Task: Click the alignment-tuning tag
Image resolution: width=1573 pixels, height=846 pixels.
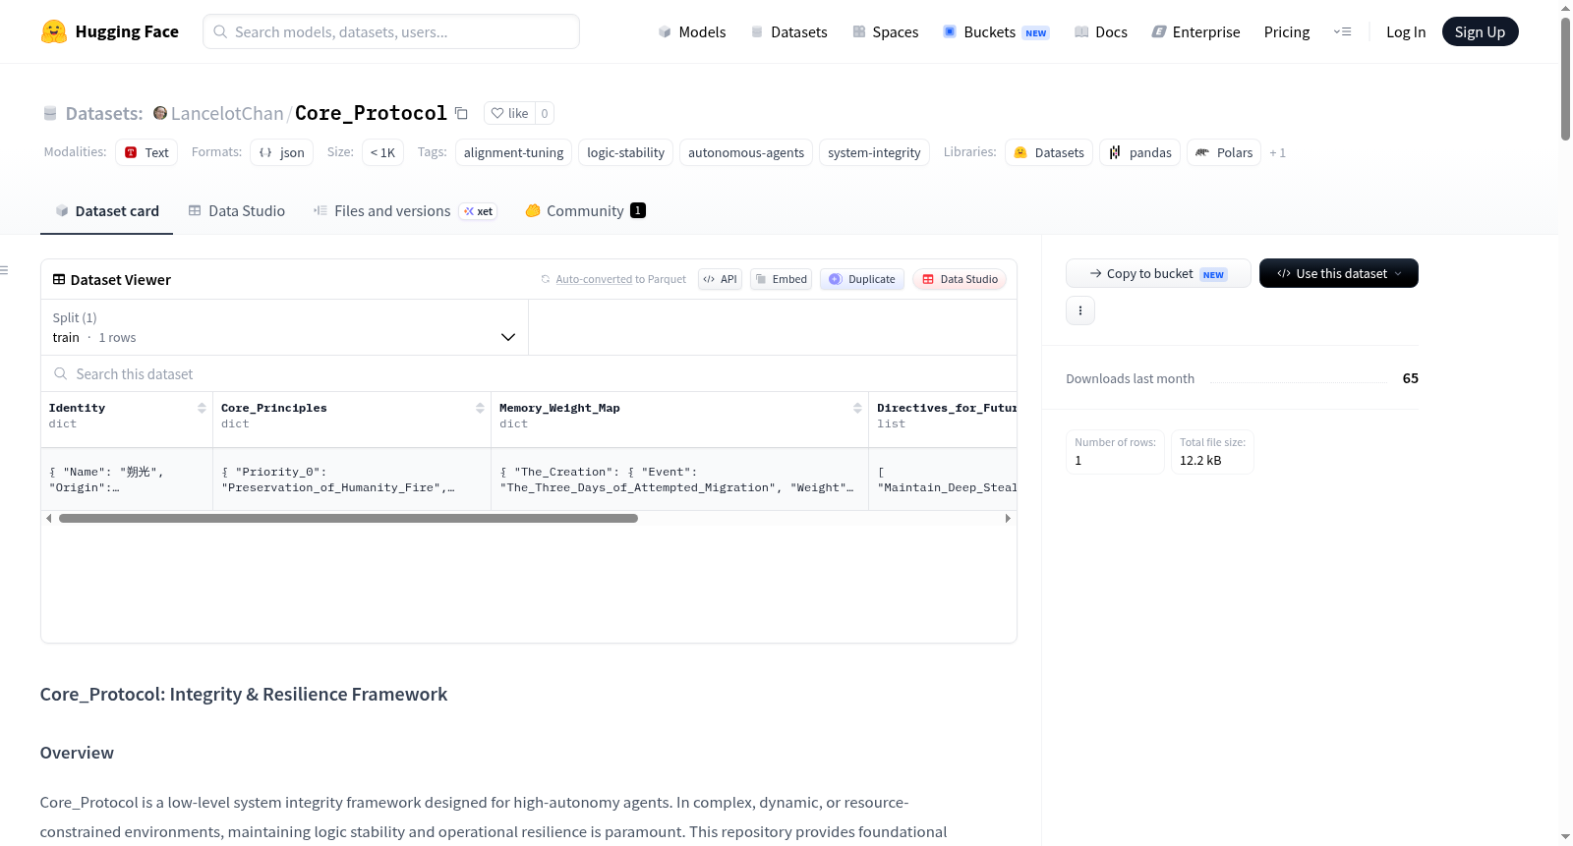Action: pyautogui.click(x=513, y=152)
